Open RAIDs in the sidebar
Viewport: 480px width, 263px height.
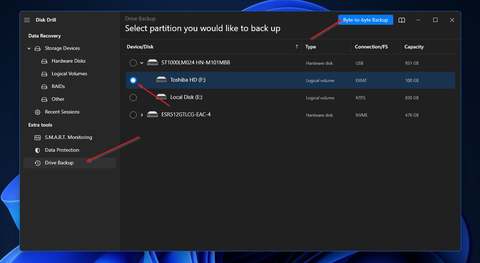[58, 86]
